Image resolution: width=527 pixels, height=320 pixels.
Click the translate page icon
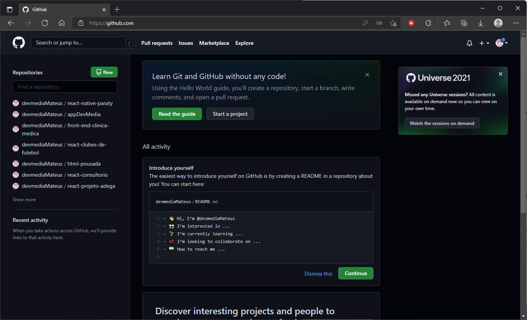pyautogui.click(x=379, y=23)
